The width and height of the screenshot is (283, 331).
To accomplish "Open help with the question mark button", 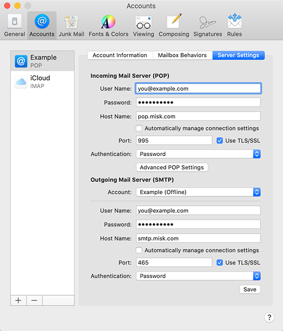I will pyautogui.click(x=269, y=317).
